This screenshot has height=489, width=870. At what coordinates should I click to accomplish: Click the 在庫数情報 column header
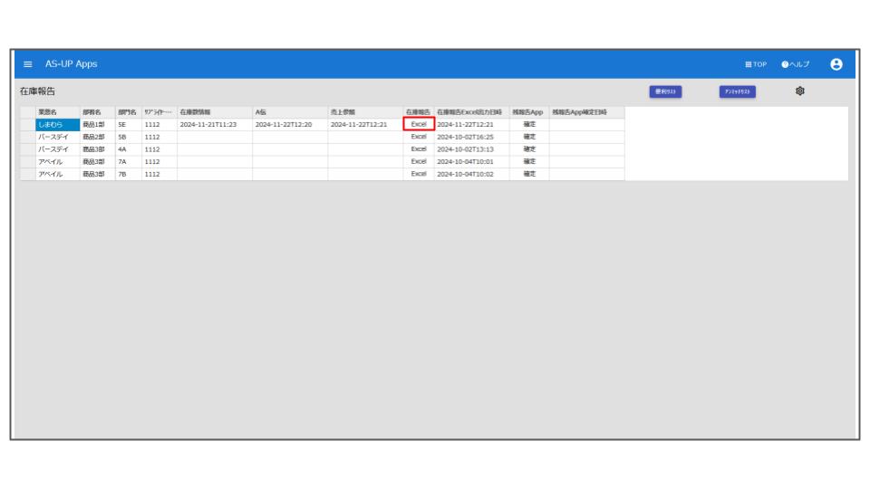[x=195, y=112]
